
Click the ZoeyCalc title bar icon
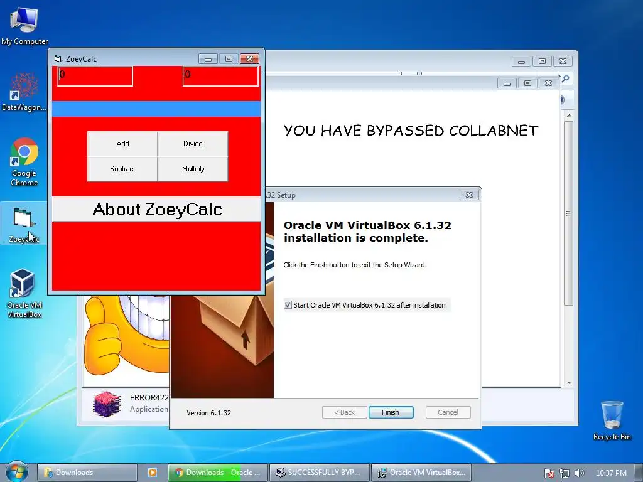(58, 59)
